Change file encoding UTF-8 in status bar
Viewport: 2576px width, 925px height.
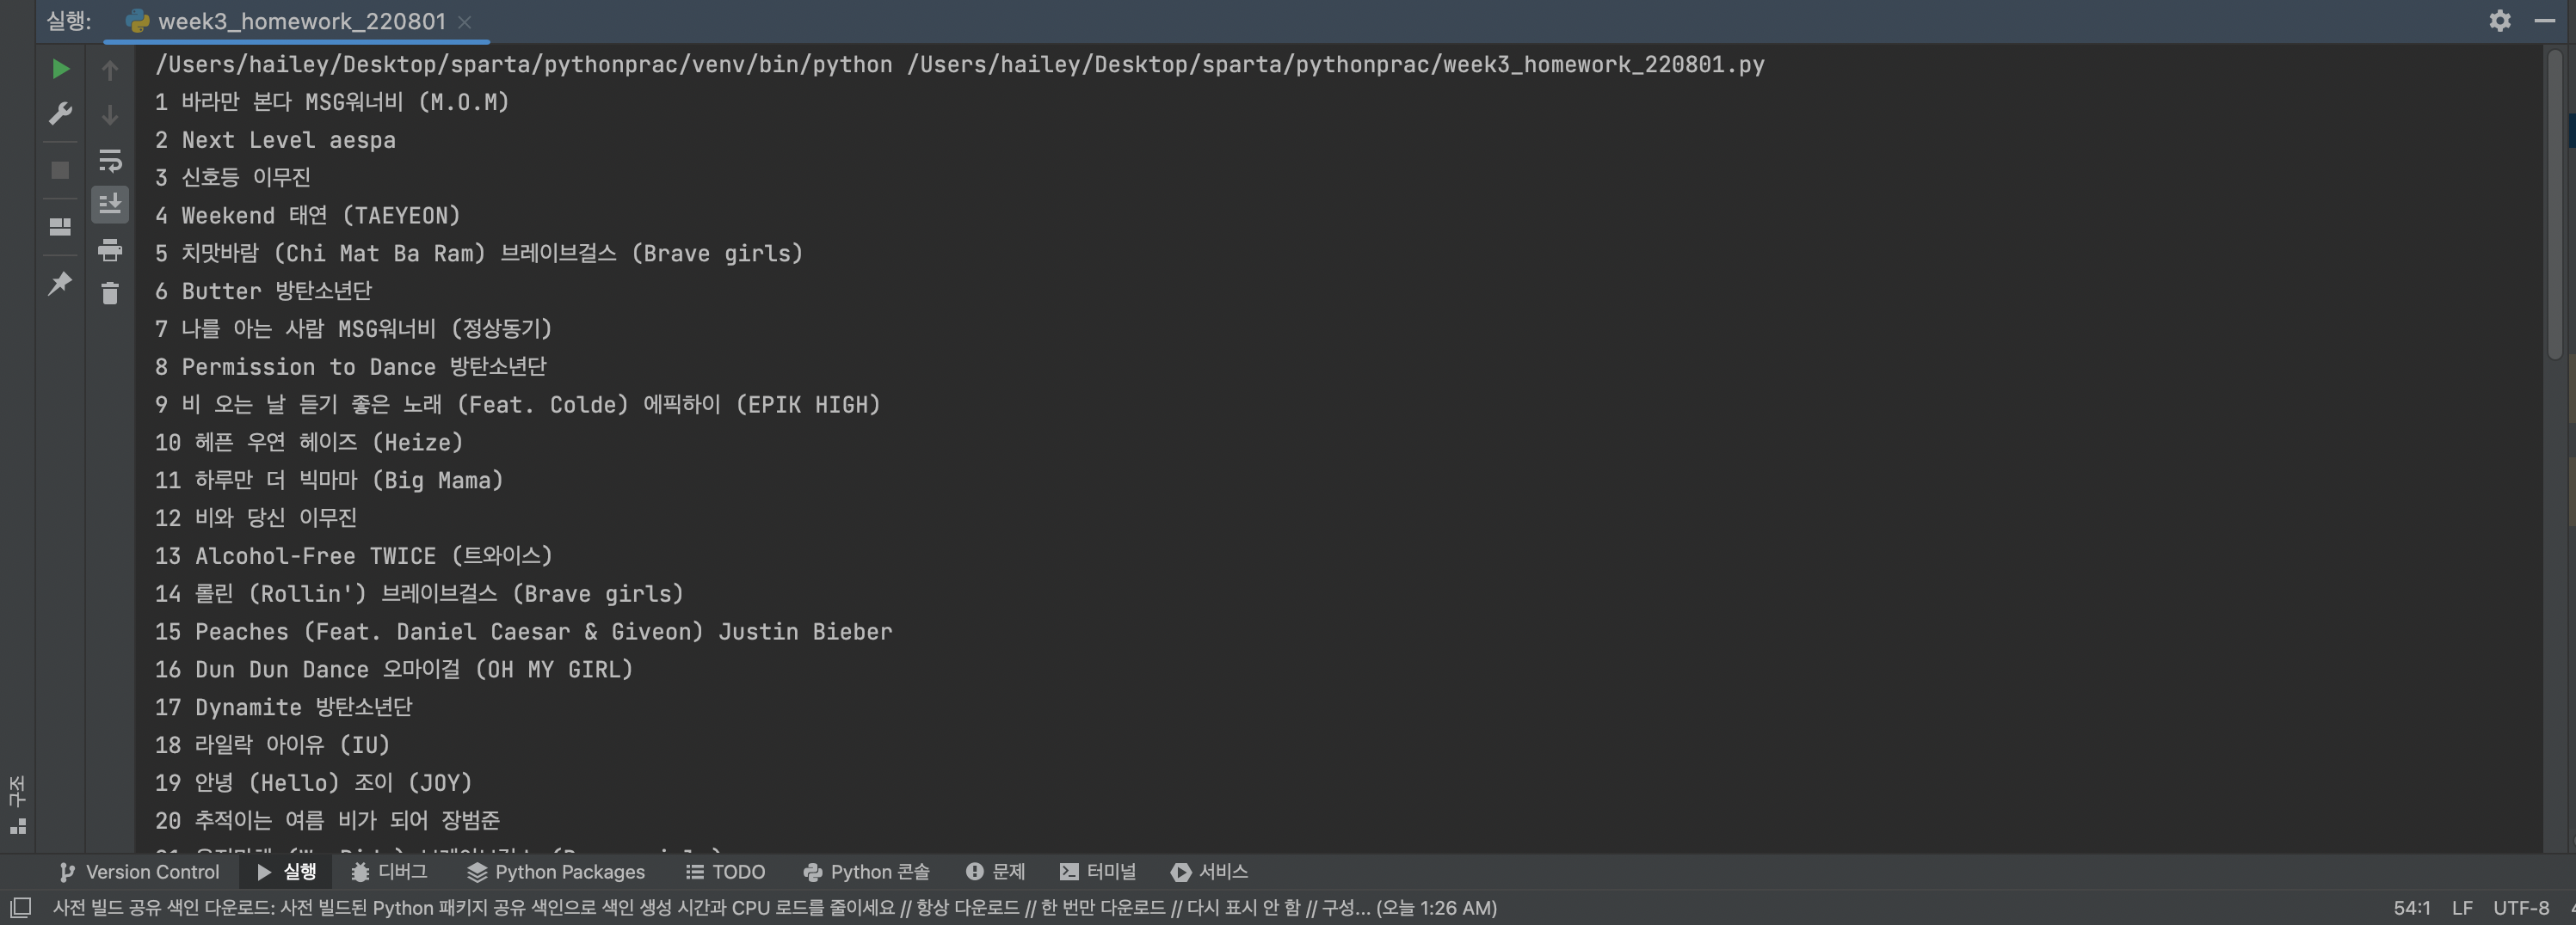click(x=2520, y=907)
